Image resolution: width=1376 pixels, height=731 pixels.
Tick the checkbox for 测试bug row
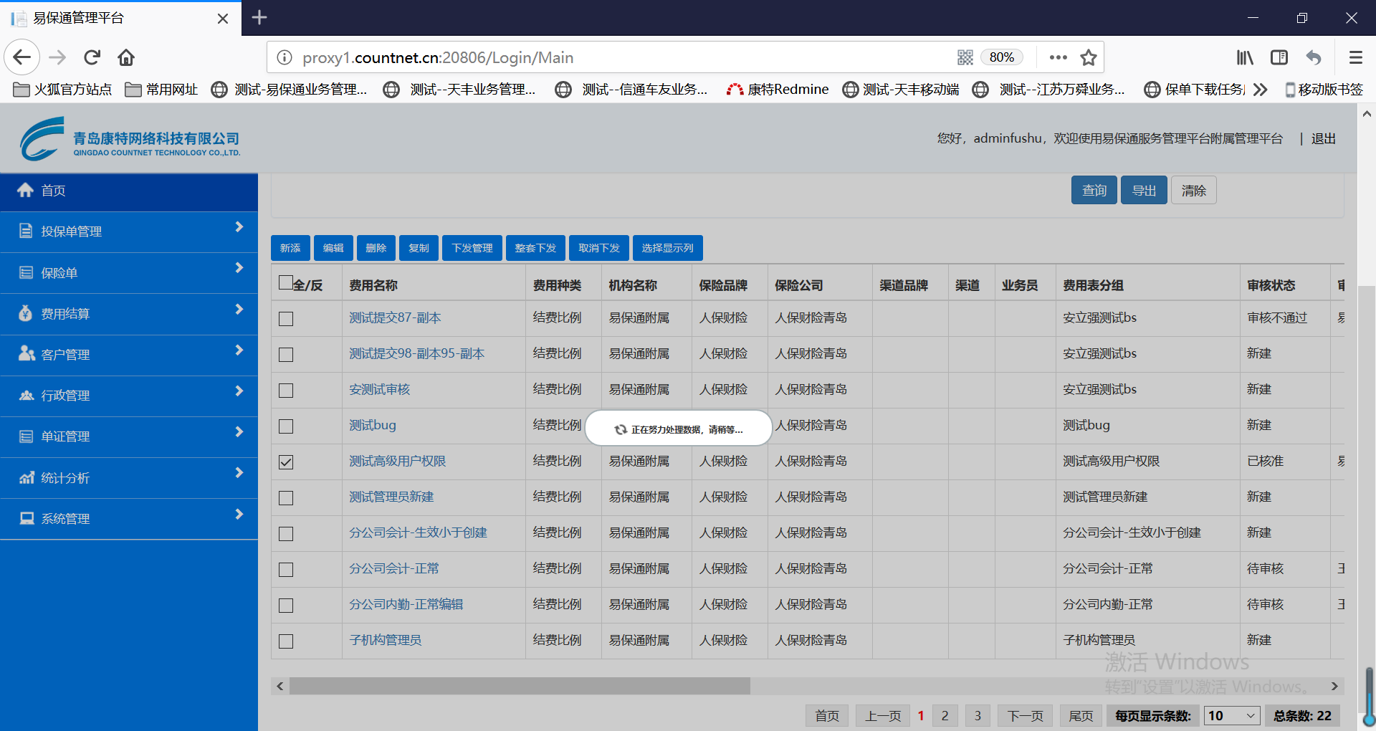(286, 426)
